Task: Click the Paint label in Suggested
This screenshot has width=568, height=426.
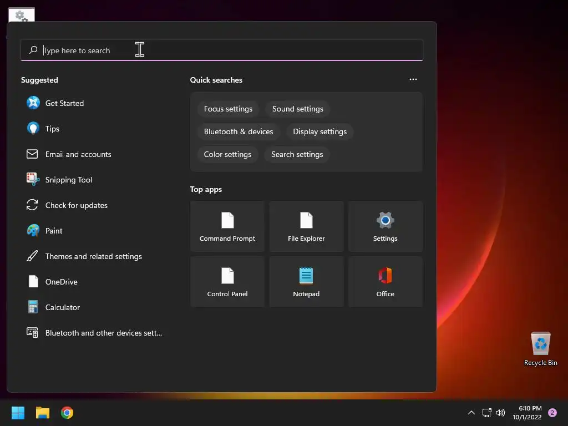Action: pyautogui.click(x=54, y=231)
